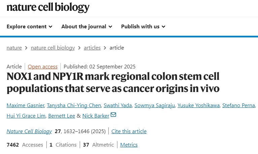The height and width of the screenshot is (154, 258).
Task: Open the About the journal dropdown
Action: point(86,26)
